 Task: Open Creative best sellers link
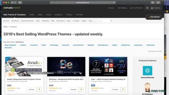[x=23, y=45]
